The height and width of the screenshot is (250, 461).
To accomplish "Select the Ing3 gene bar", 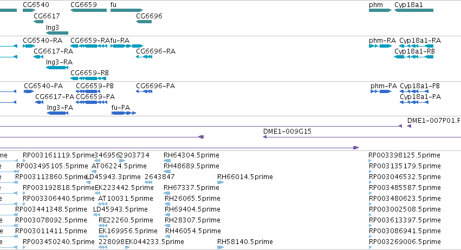I will tap(57, 33).
